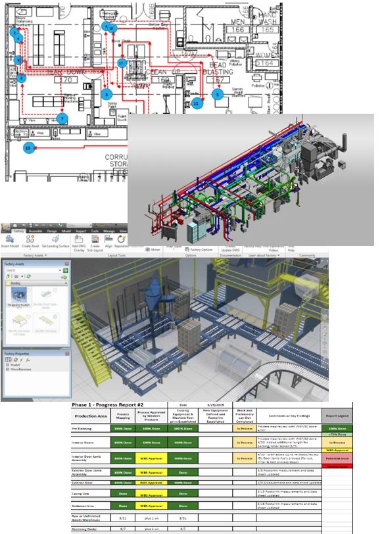Screen dimensions: 382x534
Task: Click refresh icon in Factory Properties toolbar
Action: (16, 360)
